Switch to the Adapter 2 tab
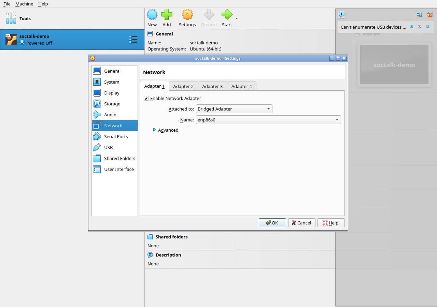The image size is (437, 307). (x=183, y=86)
